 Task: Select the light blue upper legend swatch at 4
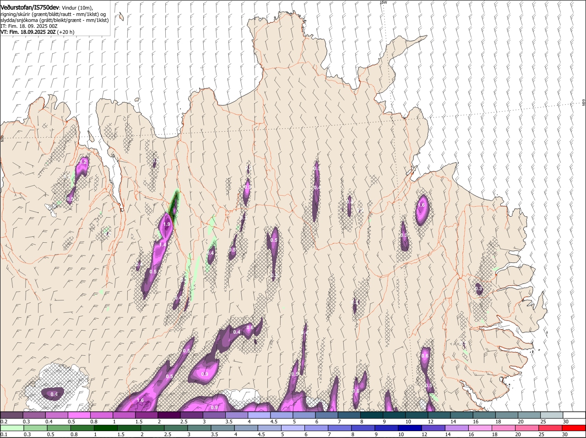(259, 415)
